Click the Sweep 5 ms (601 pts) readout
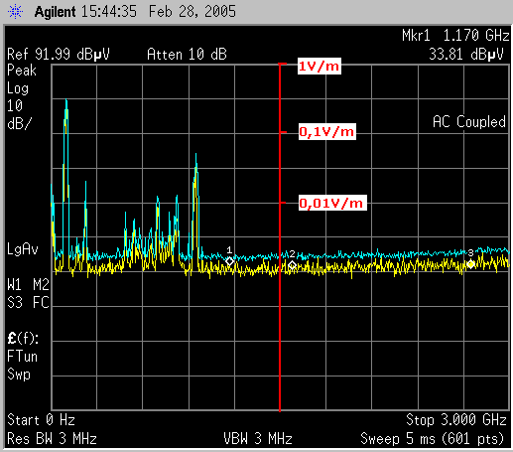This screenshot has height=452, width=513. click(432, 439)
